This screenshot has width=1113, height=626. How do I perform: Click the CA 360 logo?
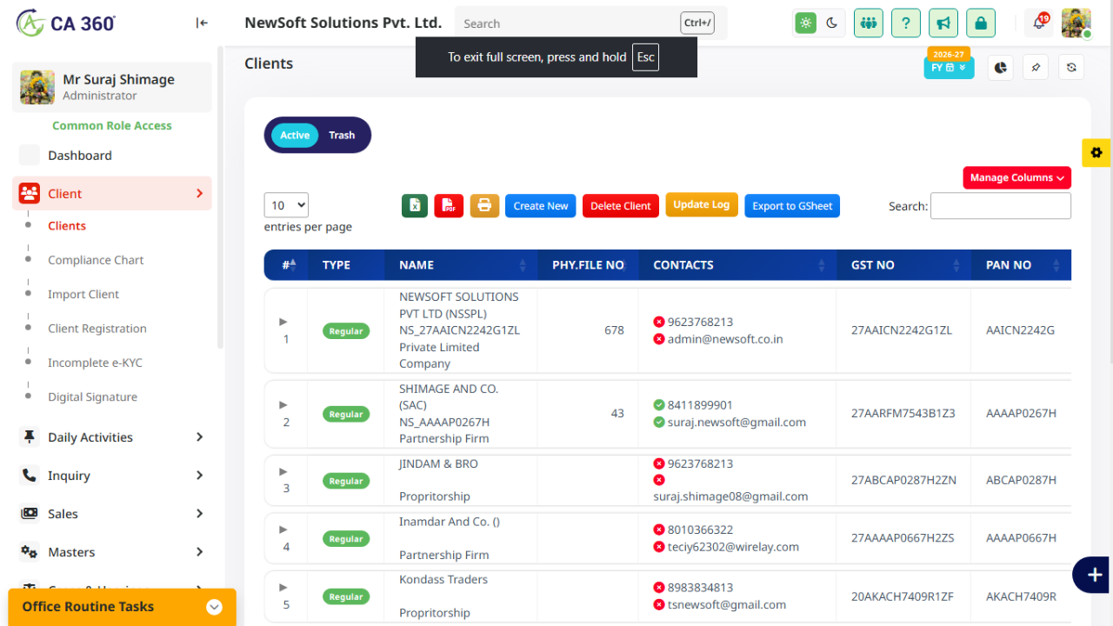[x=66, y=23]
